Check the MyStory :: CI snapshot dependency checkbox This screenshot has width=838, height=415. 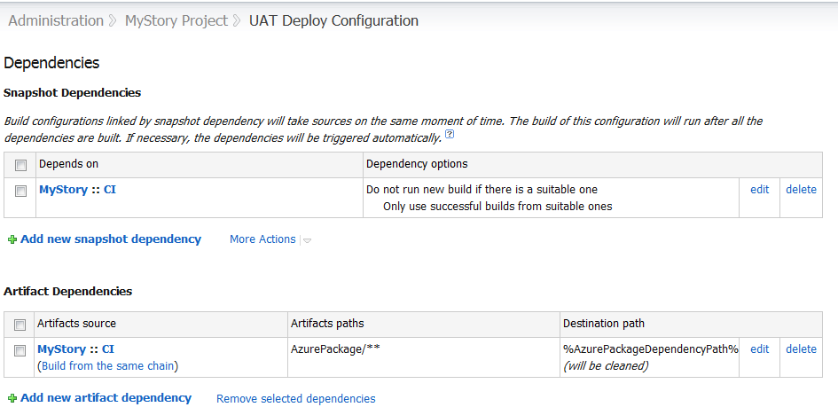tap(20, 191)
